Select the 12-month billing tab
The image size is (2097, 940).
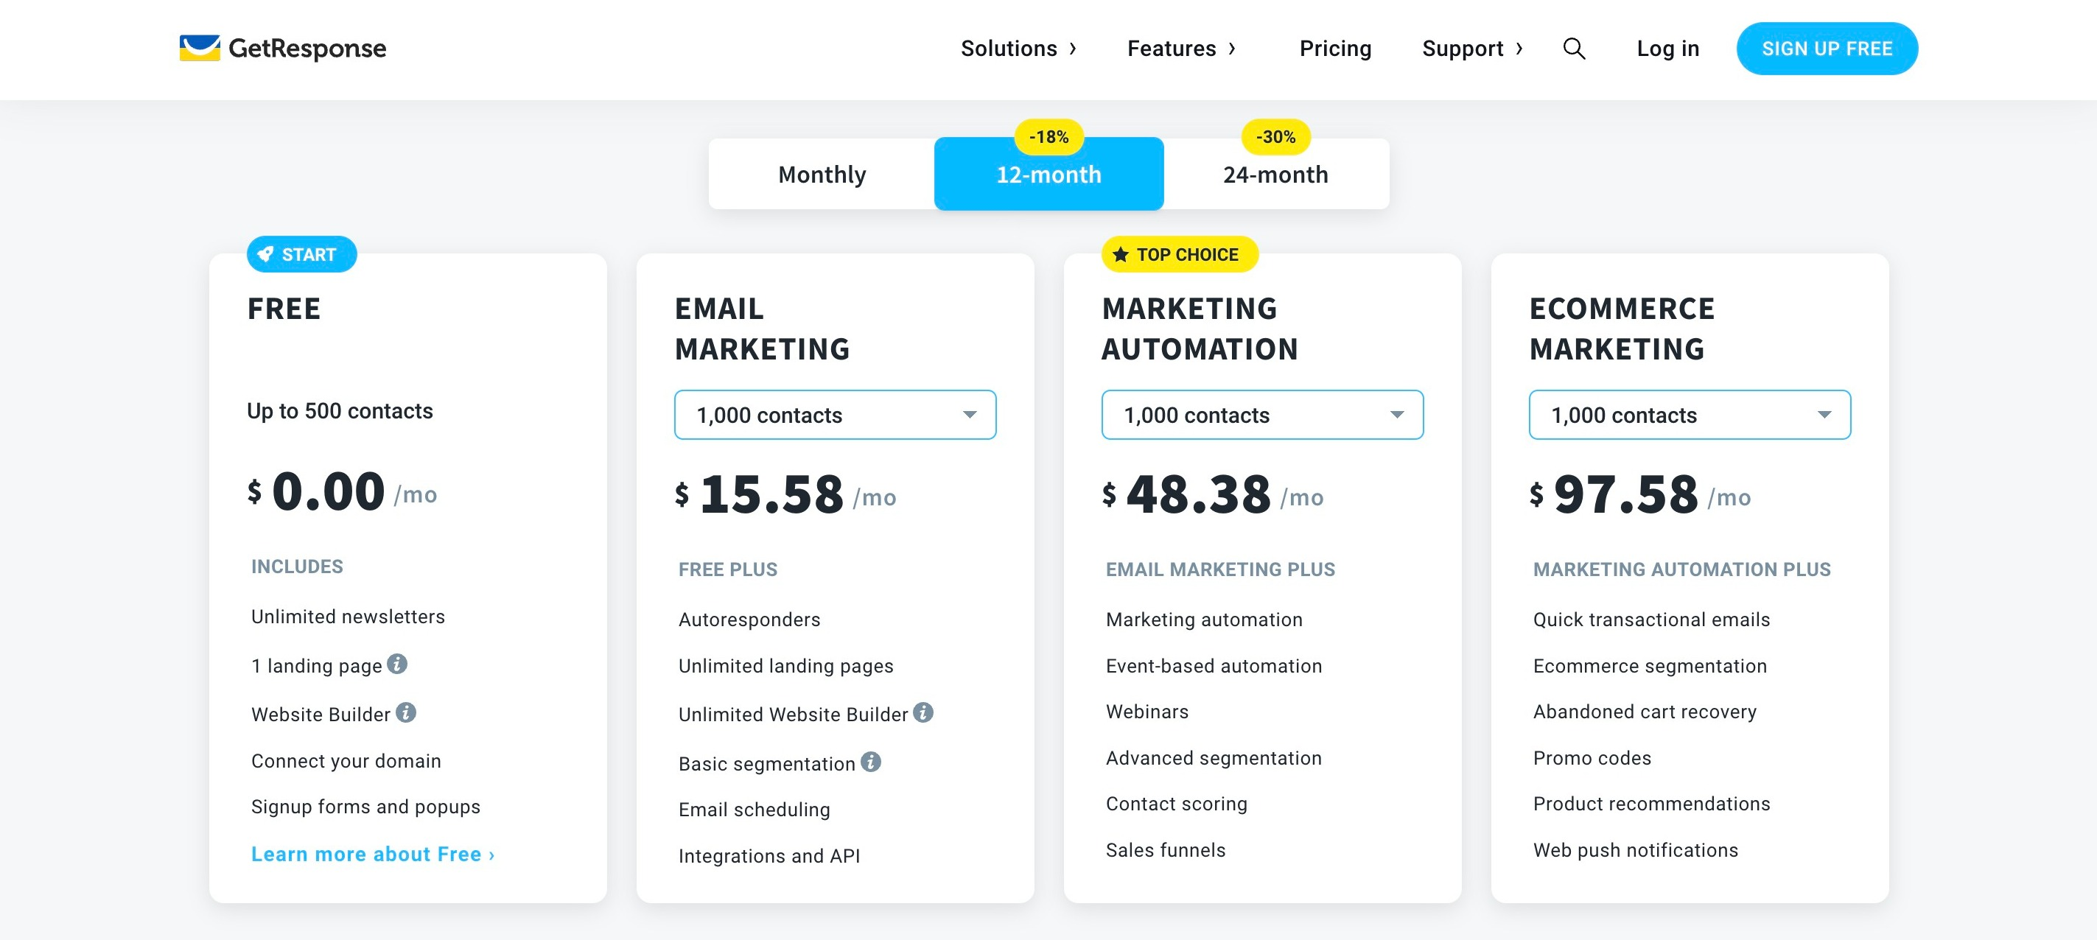(x=1048, y=174)
